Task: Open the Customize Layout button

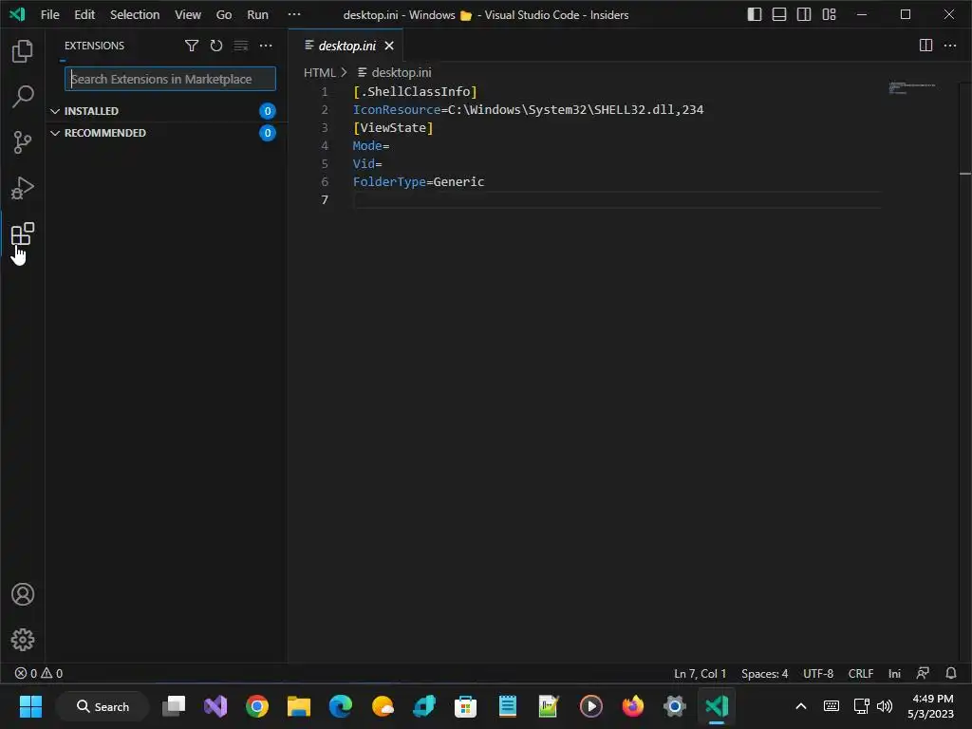Action: tap(829, 14)
